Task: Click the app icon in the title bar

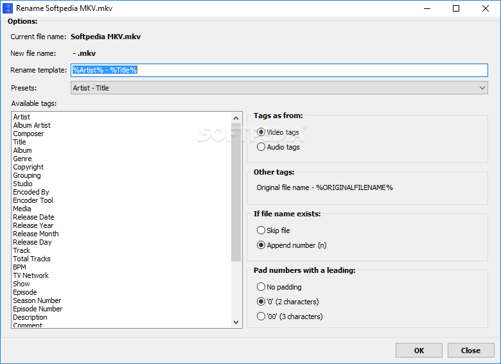Action: [x=8, y=8]
